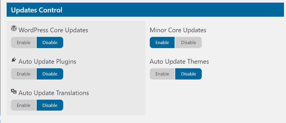286x123 pixels.
Task: Click the translation icon beside Auto Update Translations
Action: 14,91
